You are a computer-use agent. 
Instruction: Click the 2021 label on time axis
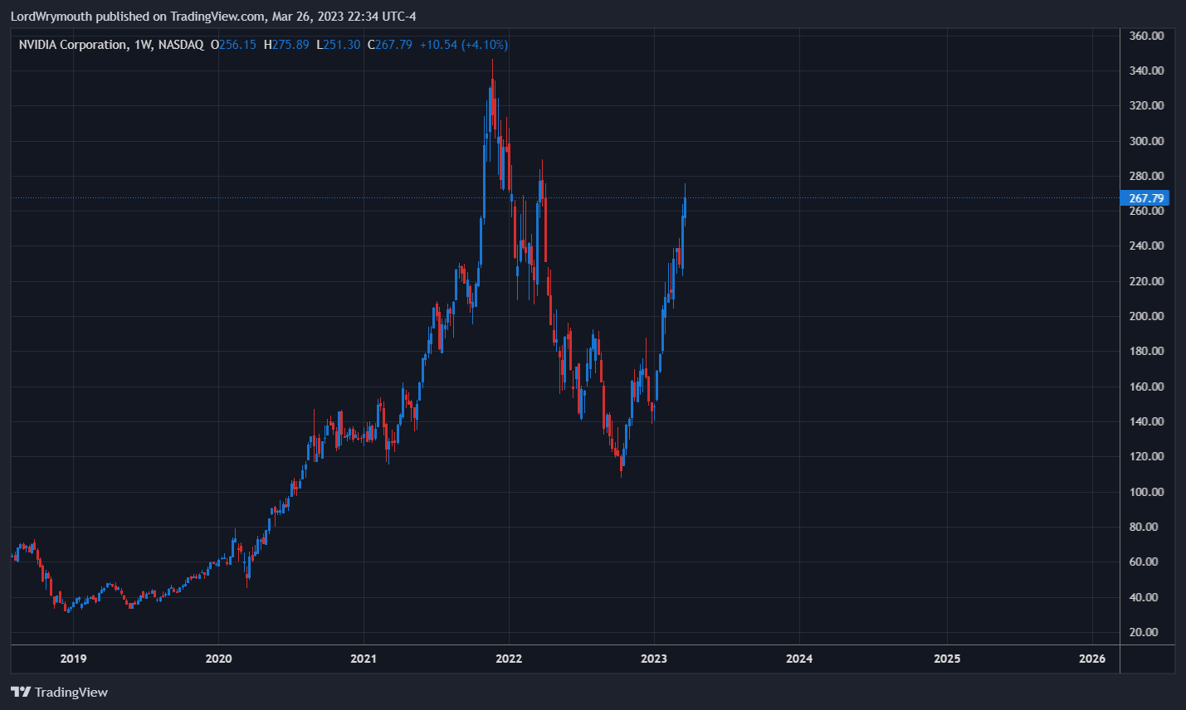coord(364,659)
